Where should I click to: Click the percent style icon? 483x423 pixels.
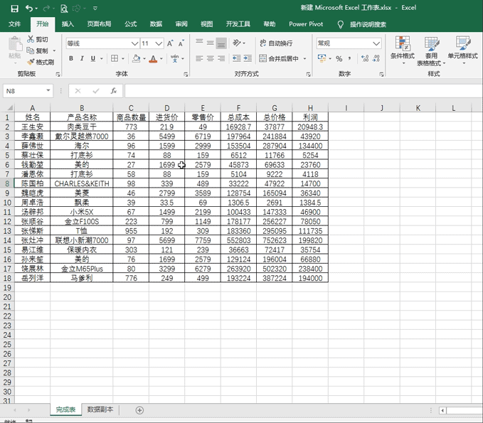pos(339,58)
